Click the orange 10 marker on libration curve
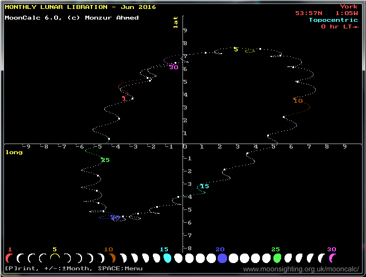366x277 pixels. coord(298,101)
